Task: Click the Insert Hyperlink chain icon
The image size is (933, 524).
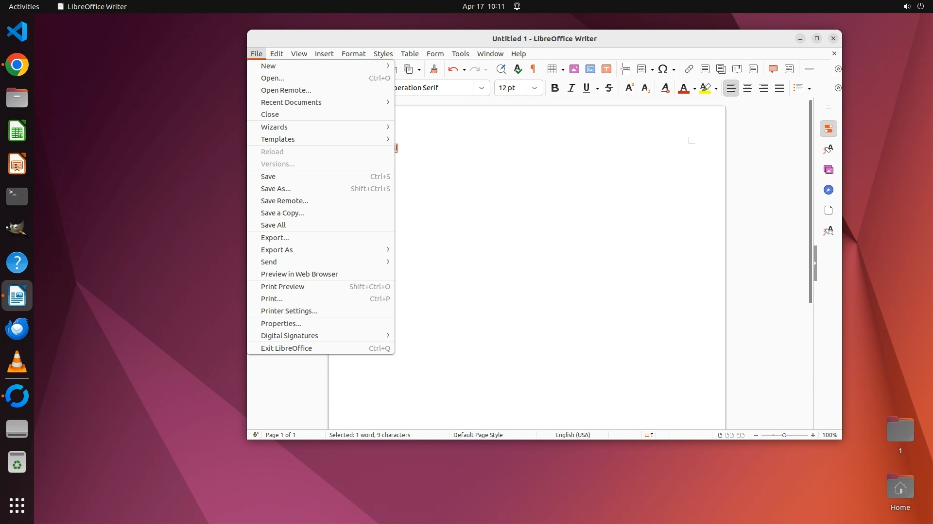Action: (x=689, y=69)
